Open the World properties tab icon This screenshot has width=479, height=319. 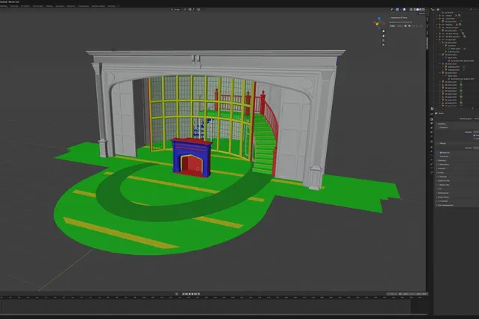[x=432, y=136]
